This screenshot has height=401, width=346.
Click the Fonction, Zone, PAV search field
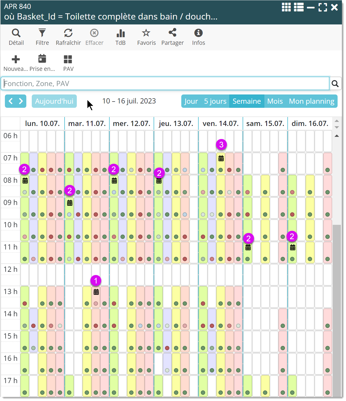pyautogui.click(x=165, y=84)
